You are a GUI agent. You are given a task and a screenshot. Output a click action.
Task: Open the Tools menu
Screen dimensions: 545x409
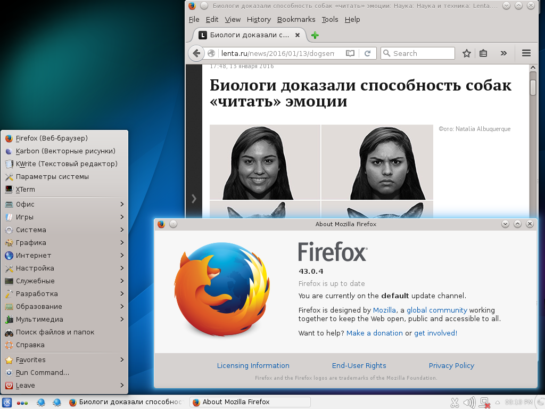329,19
